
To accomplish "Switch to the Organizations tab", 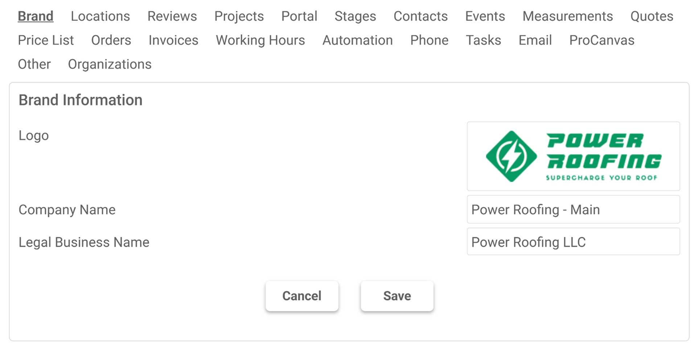I will click(110, 64).
